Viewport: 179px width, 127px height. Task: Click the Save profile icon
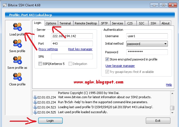17,44
